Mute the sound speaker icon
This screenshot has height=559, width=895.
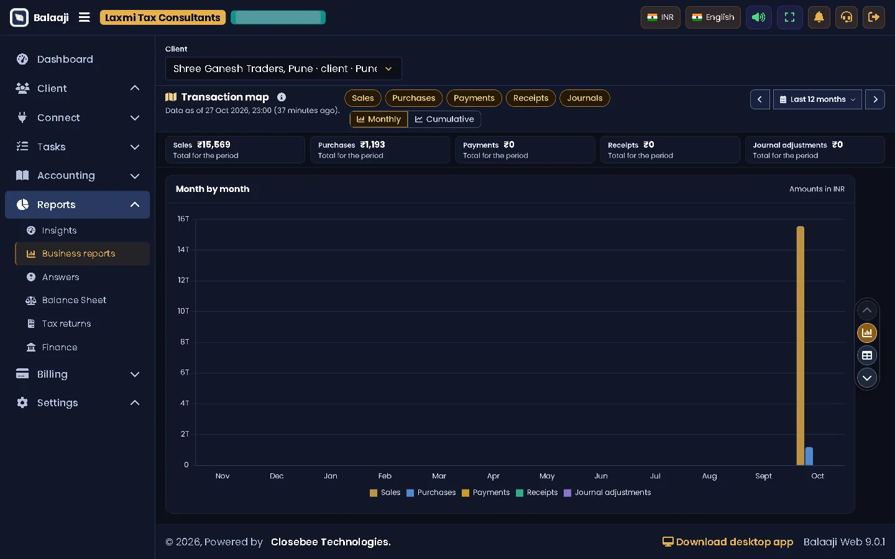[x=759, y=17]
